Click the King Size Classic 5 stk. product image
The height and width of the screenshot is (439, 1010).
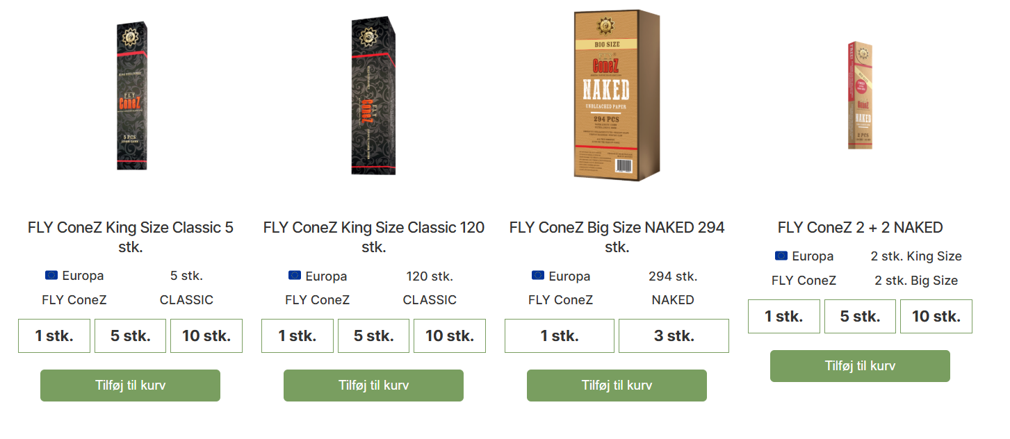coord(130,96)
